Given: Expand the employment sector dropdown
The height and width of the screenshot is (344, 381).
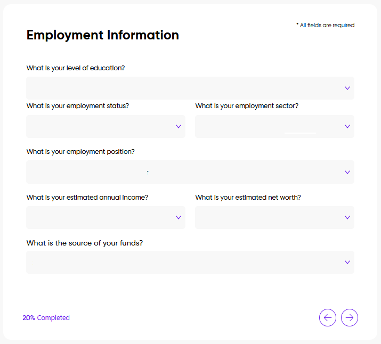Looking at the screenshot, I should tap(266, 126).
